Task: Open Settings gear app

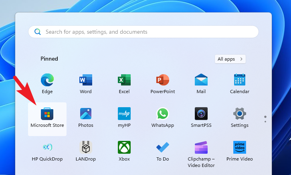Action: click(x=240, y=118)
